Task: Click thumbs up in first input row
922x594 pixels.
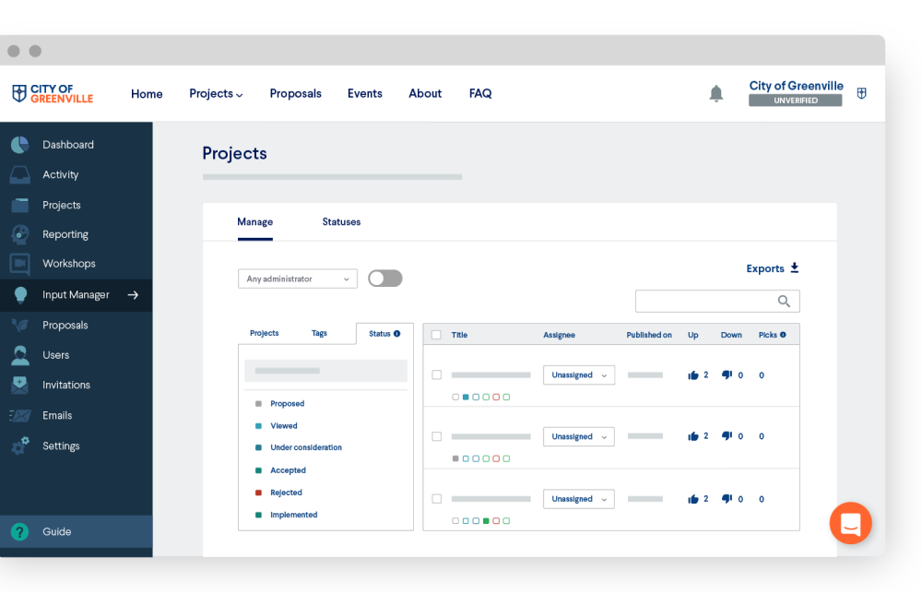Action: 693,375
